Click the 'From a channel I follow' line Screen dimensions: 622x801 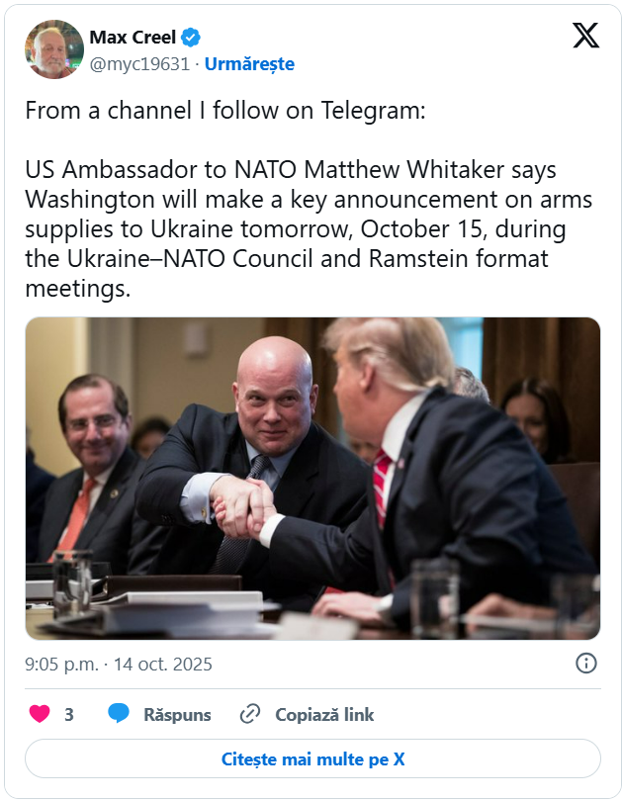(225, 111)
